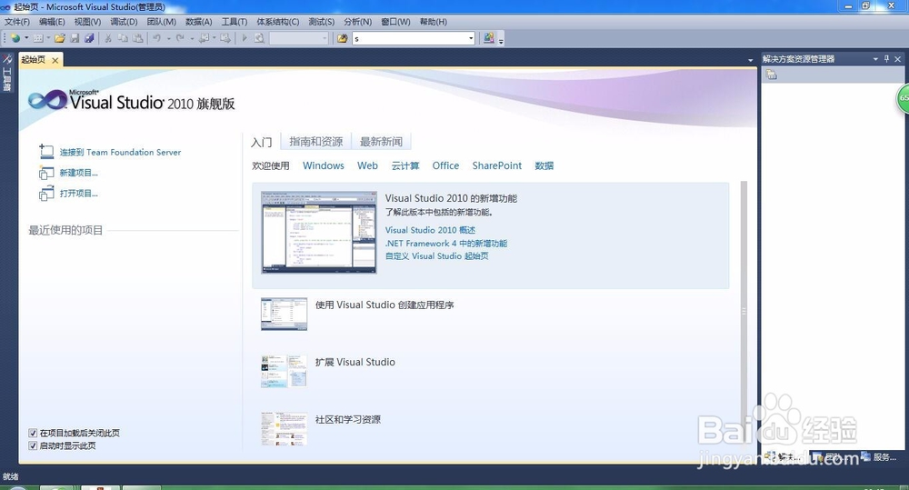
Task: Click the '使用 Visual Studio 创建应用程序' thumbnail
Action: (x=284, y=315)
